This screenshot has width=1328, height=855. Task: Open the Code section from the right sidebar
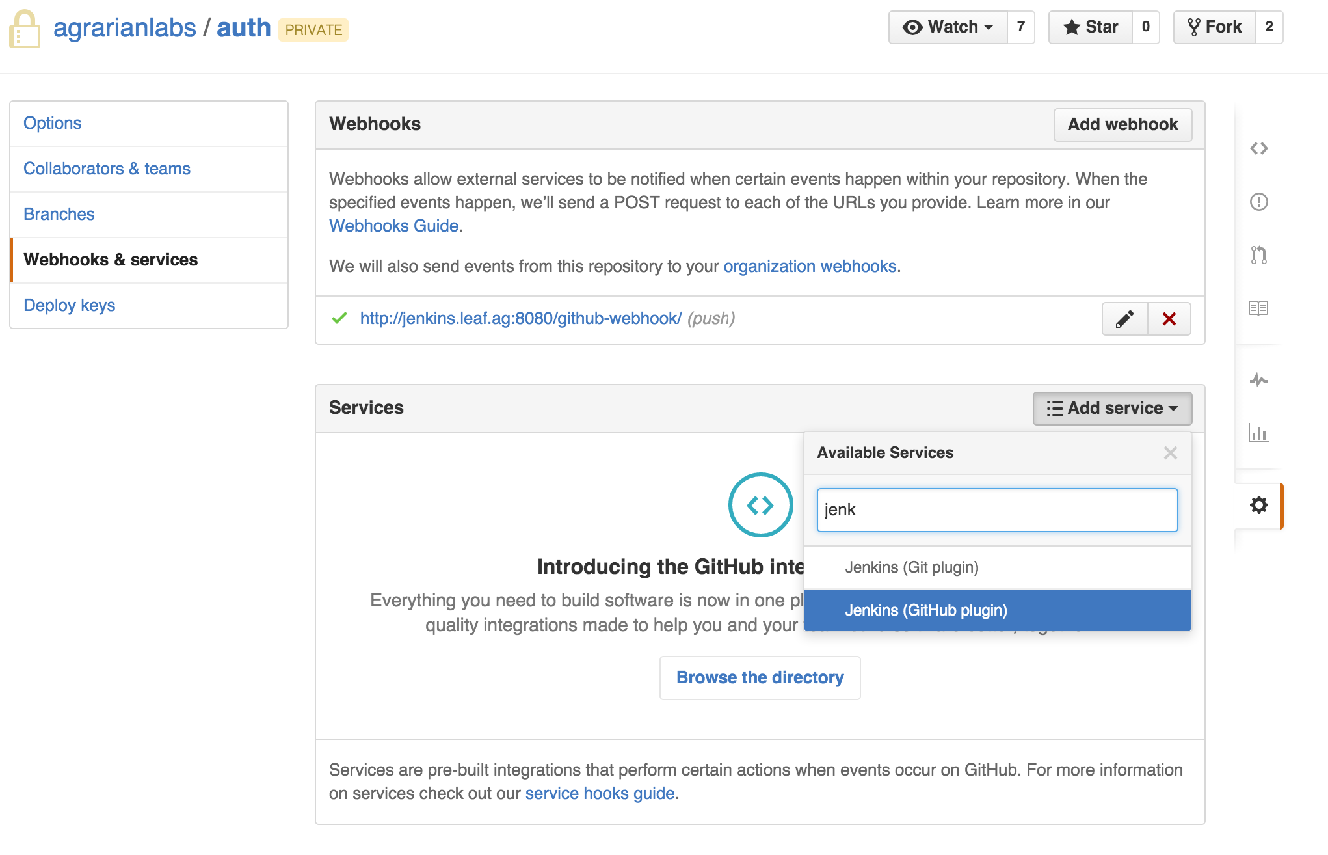[1259, 148]
